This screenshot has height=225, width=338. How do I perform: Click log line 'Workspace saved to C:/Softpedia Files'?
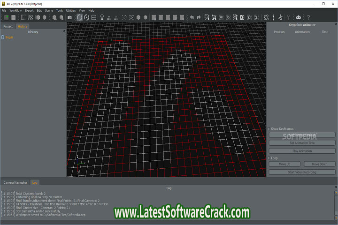43,215
